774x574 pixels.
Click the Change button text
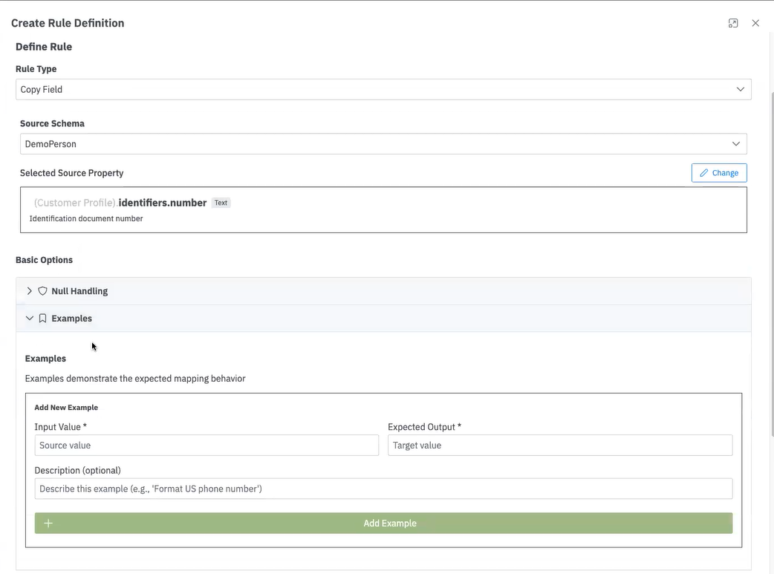[x=725, y=173]
